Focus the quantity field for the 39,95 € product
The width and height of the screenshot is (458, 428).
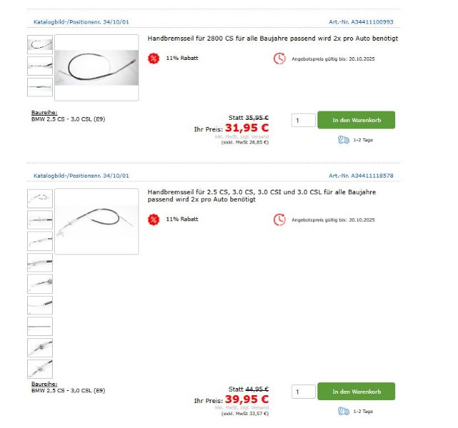pyautogui.click(x=303, y=392)
